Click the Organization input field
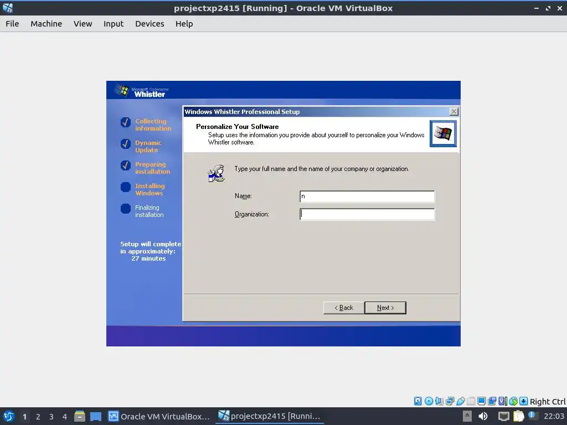 pos(367,214)
